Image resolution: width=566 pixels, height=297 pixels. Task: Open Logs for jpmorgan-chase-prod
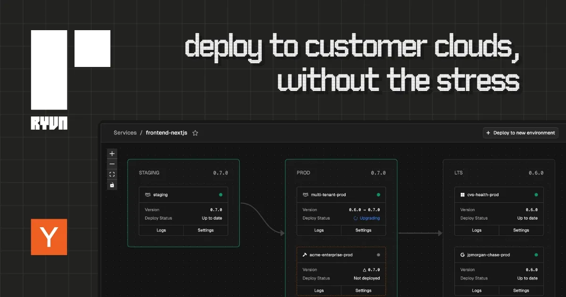(477, 290)
